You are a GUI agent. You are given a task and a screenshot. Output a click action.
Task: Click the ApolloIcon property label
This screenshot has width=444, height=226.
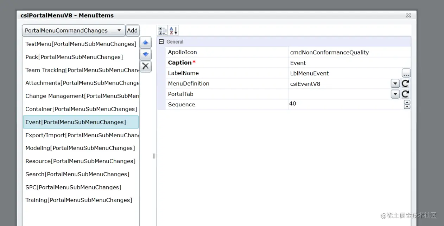point(182,52)
